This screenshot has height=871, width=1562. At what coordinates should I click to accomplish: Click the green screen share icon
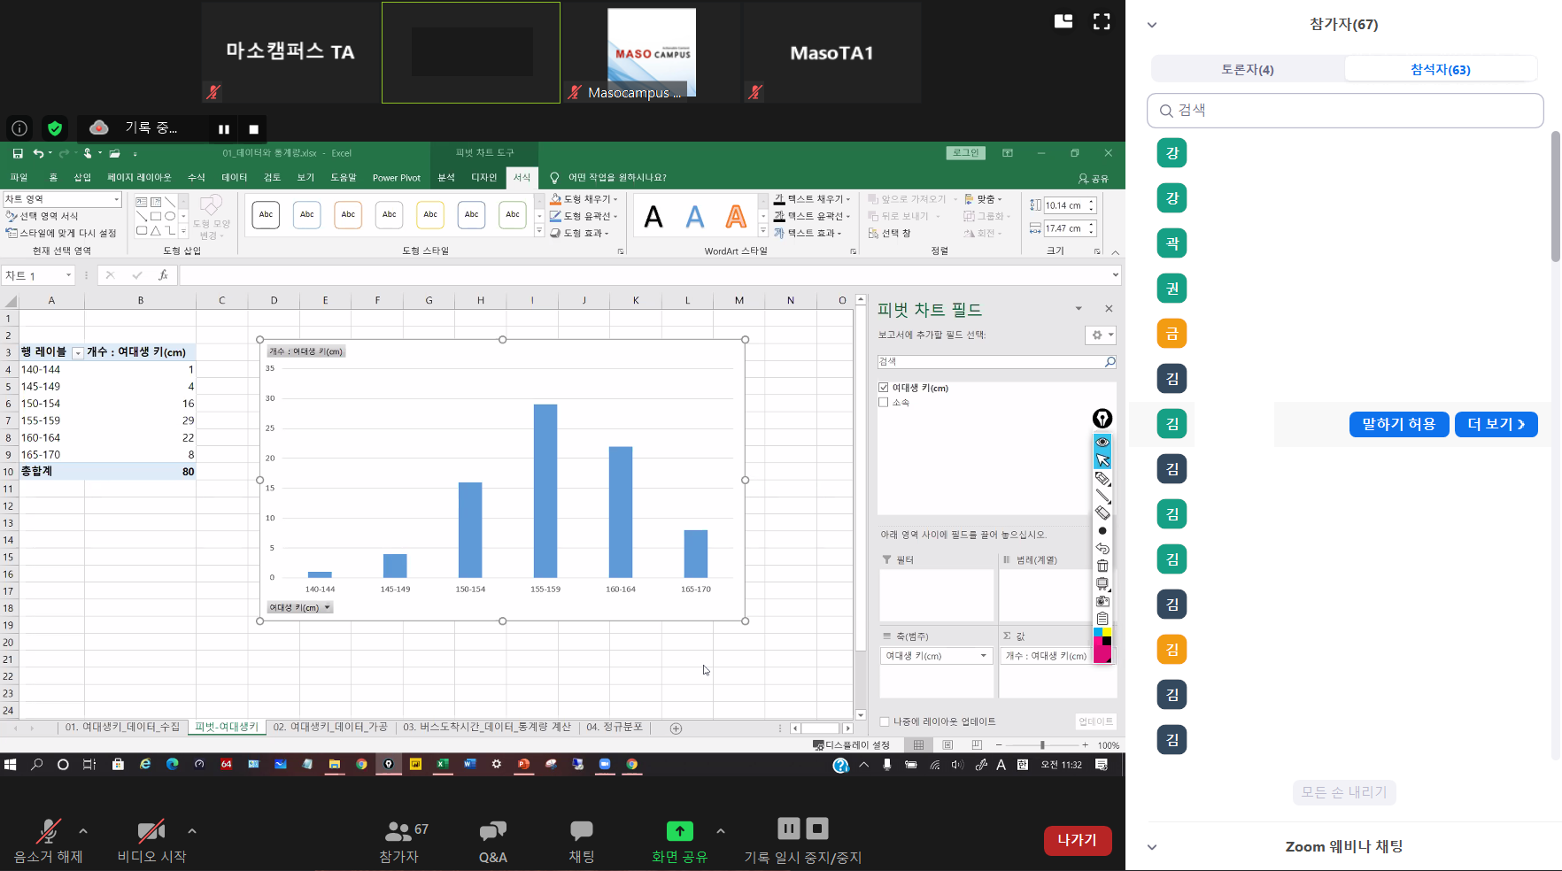coord(679,831)
